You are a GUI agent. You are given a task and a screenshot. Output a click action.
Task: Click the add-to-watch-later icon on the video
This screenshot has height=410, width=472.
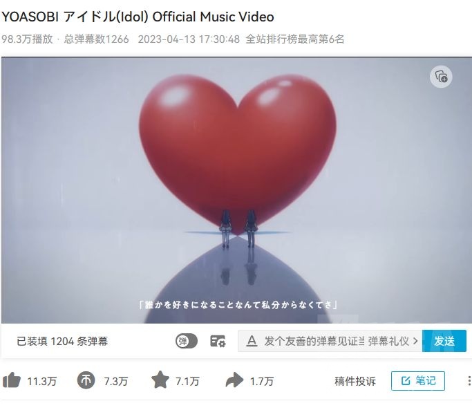(x=441, y=77)
